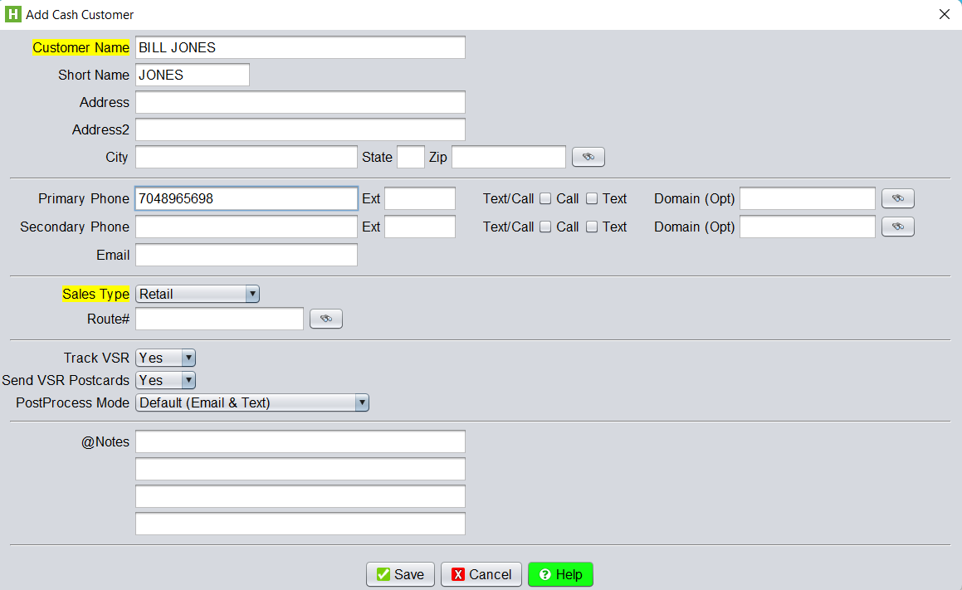Image resolution: width=962 pixels, height=590 pixels.
Task: Open Help with the green button
Action: (560, 574)
